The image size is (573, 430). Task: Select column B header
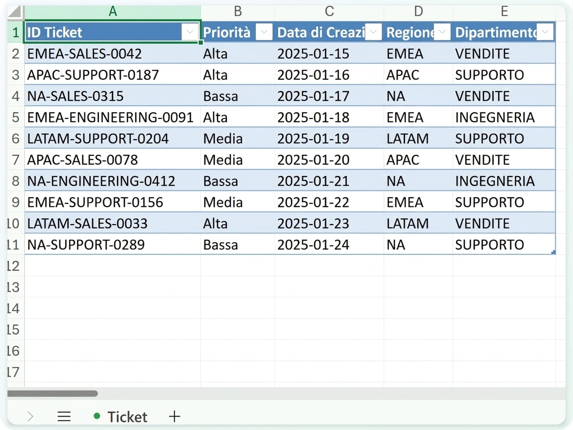point(237,12)
